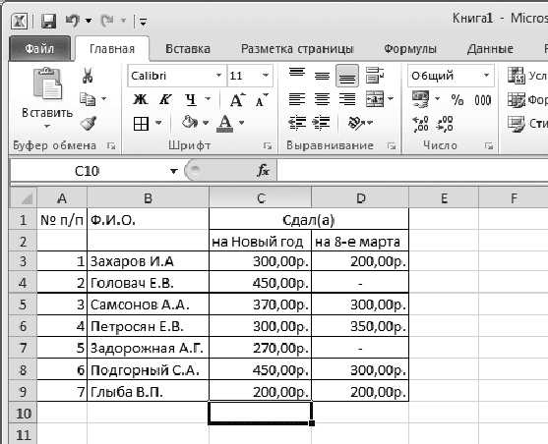Viewport: 548px width, 444px height.
Task: Click the Fill Color paint bucket
Action: click(190, 123)
